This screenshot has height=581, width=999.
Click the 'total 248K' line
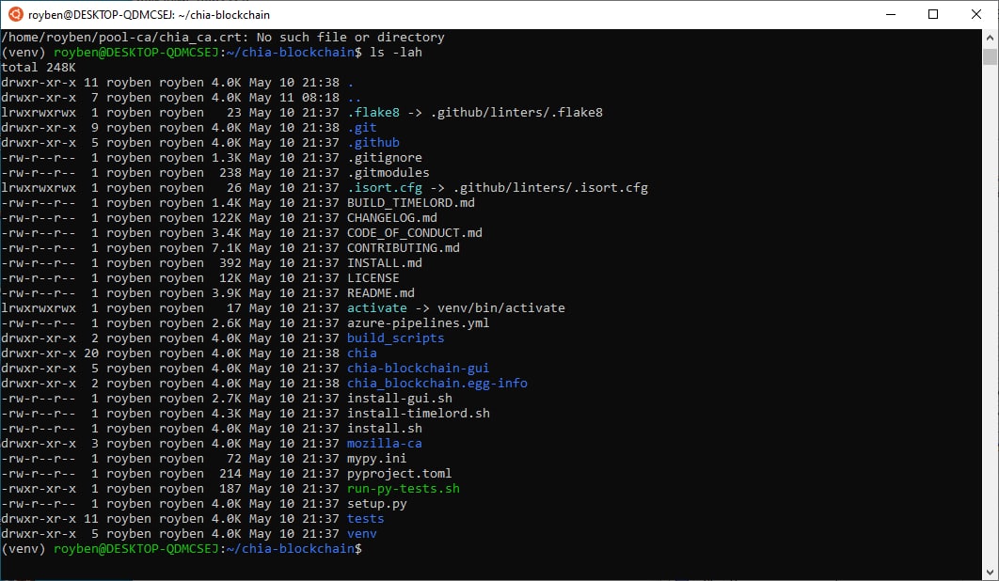(39, 67)
